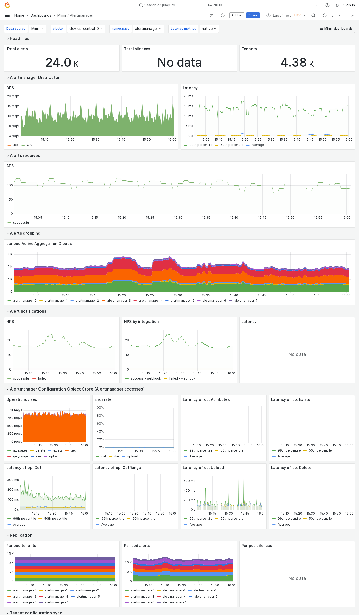The height and width of the screenshot is (615, 359).
Task: Click alertmanager-0 color swatch in Aggregation Groups legend
Action: (x=9, y=301)
